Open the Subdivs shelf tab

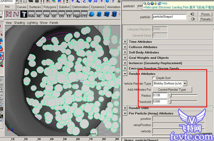(64, 7)
